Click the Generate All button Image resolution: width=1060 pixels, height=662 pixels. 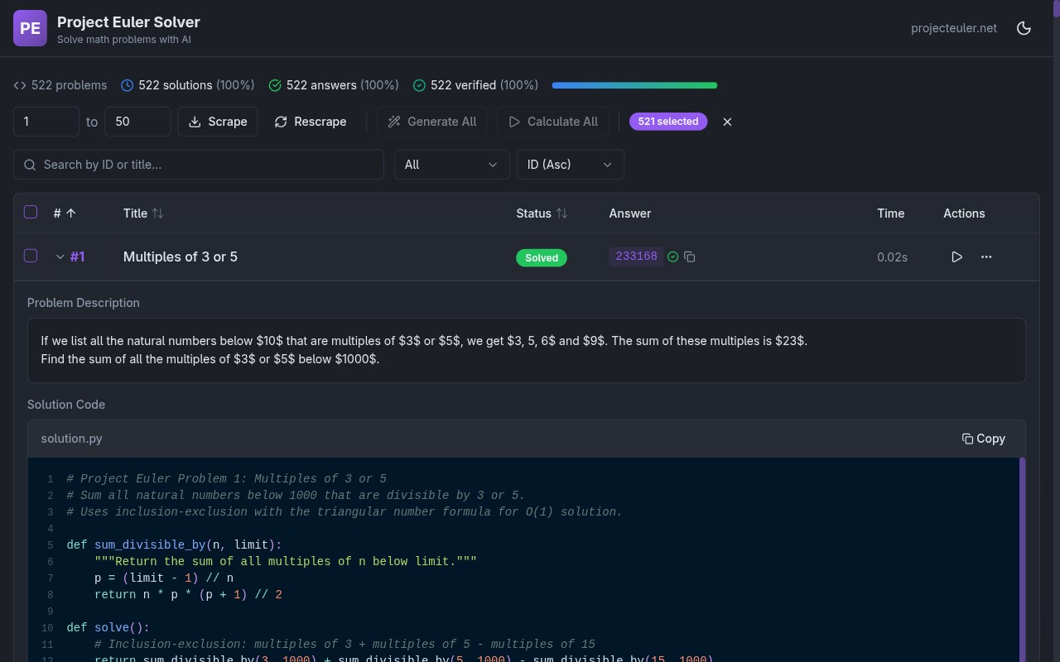pyautogui.click(x=431, y=122)
